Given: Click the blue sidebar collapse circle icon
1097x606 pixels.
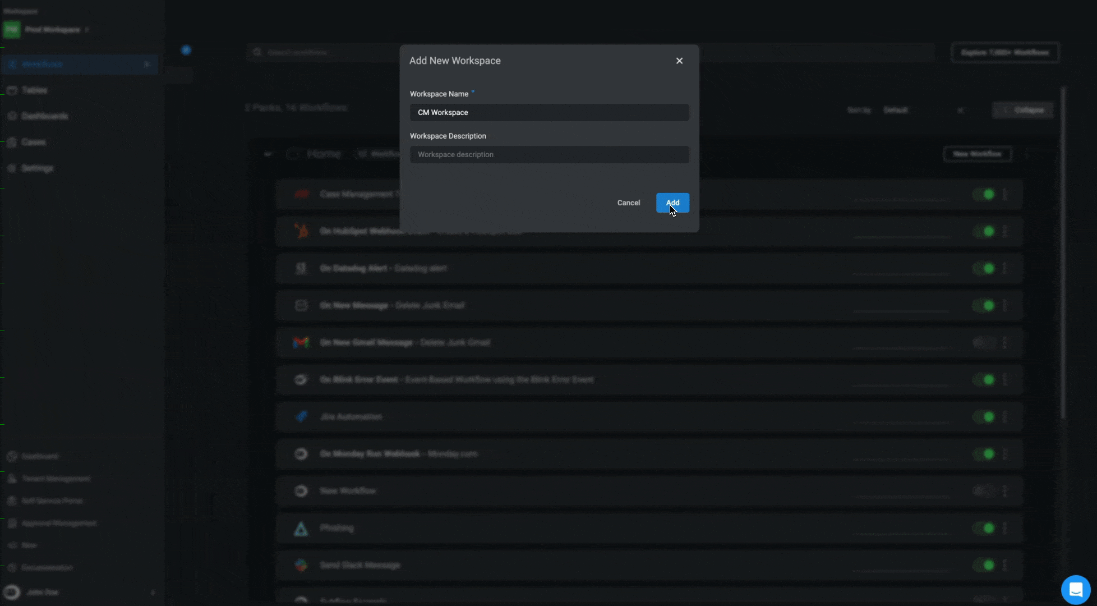Looking at the screenshot, I should click(186, 50).
